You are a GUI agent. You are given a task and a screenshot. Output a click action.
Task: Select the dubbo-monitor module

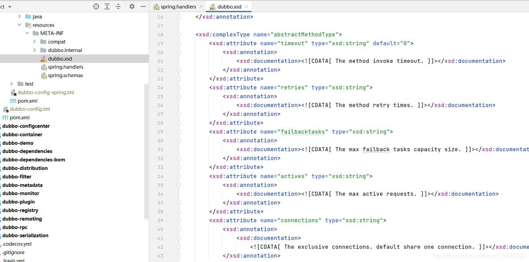point(21,193)
